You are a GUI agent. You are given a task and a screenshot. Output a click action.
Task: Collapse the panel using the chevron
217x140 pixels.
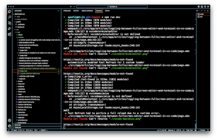[205, 11]
